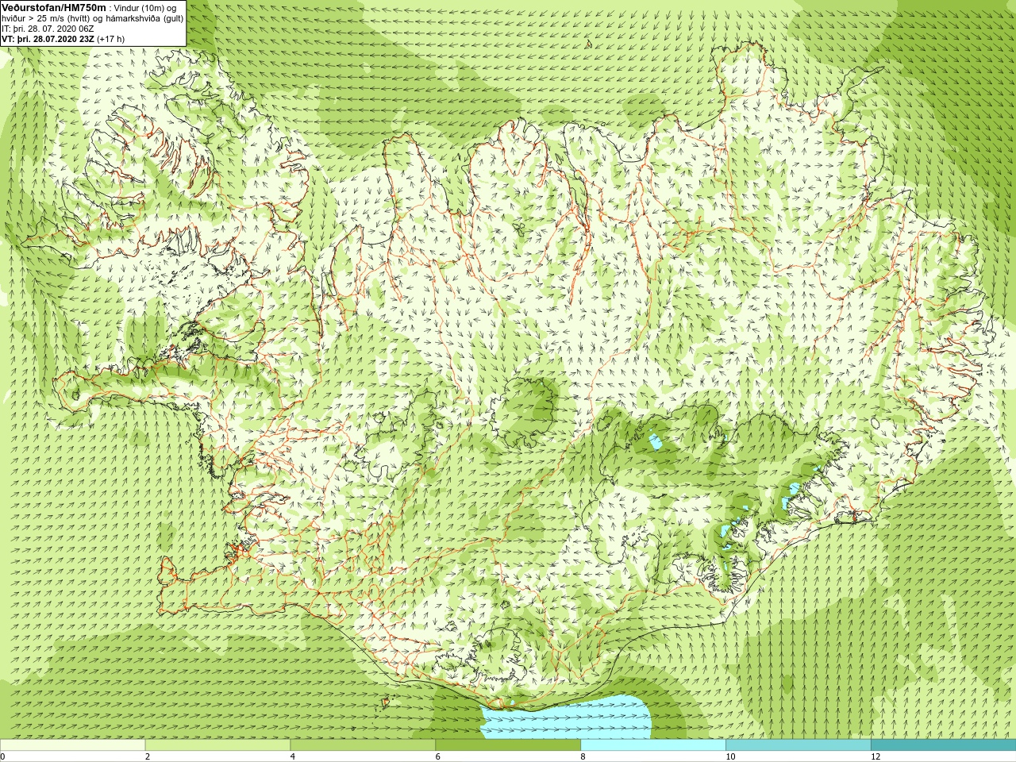Select the 0–2 m/s palest legend swatch
The height and width of the screenshot is (762, 1016).
click(x=72, y=745)
